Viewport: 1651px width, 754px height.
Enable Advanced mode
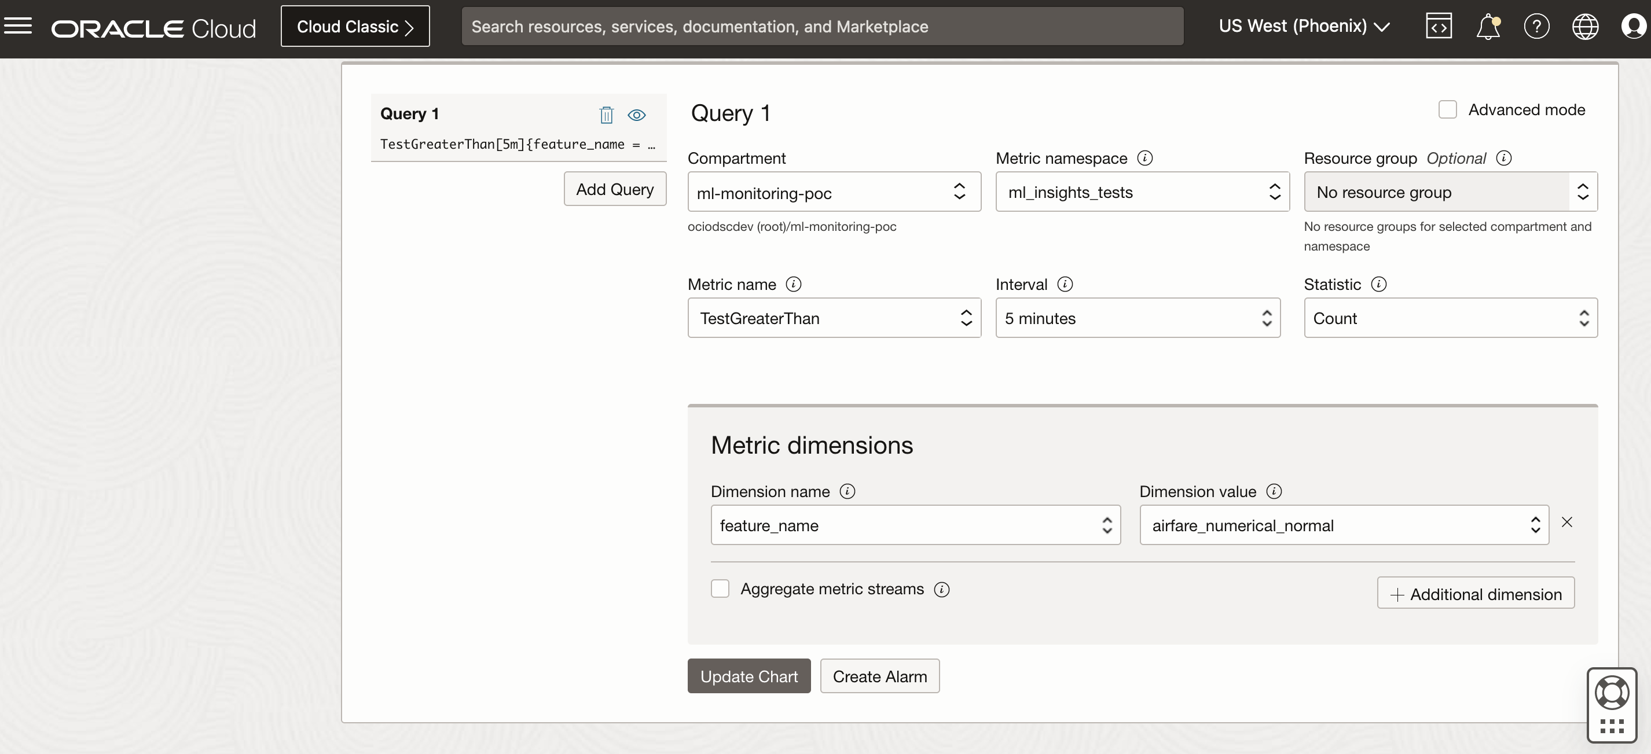[x=1447, y=109]
